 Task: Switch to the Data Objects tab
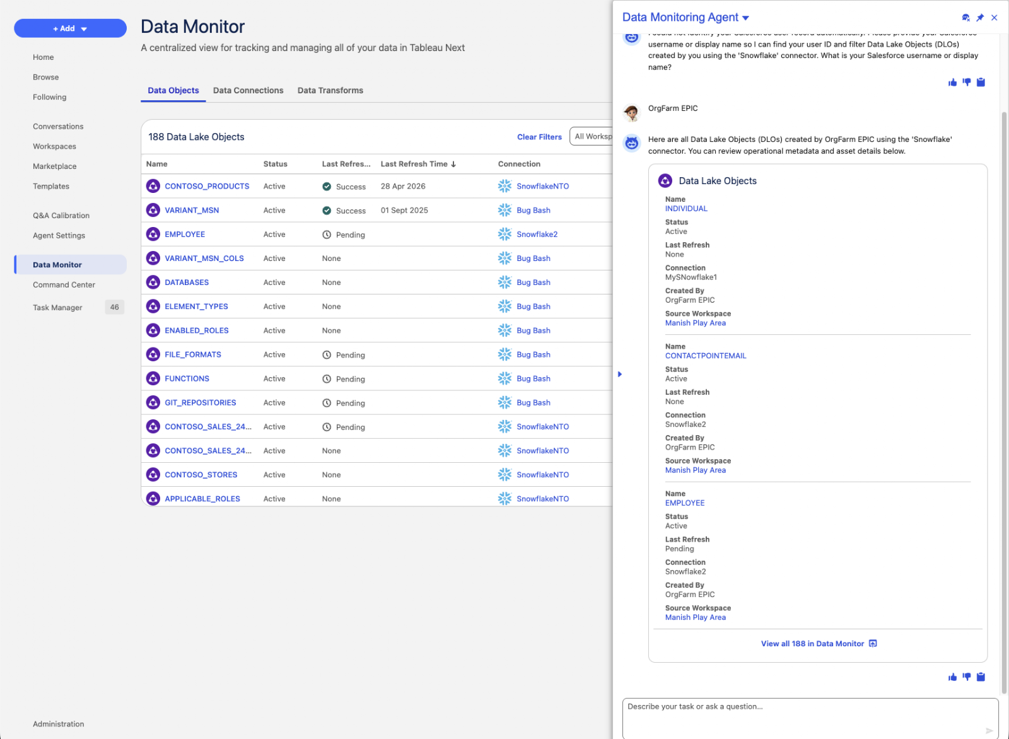pyautogui.click(x=173, y=90)
